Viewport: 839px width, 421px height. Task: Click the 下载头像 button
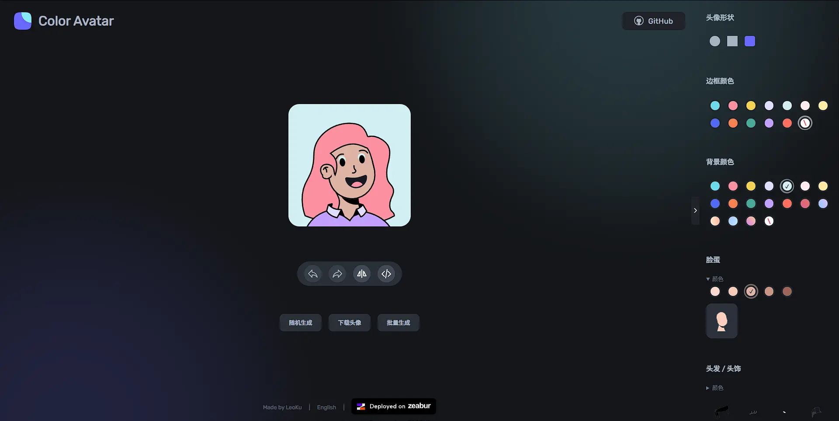(x=350, y=323)
